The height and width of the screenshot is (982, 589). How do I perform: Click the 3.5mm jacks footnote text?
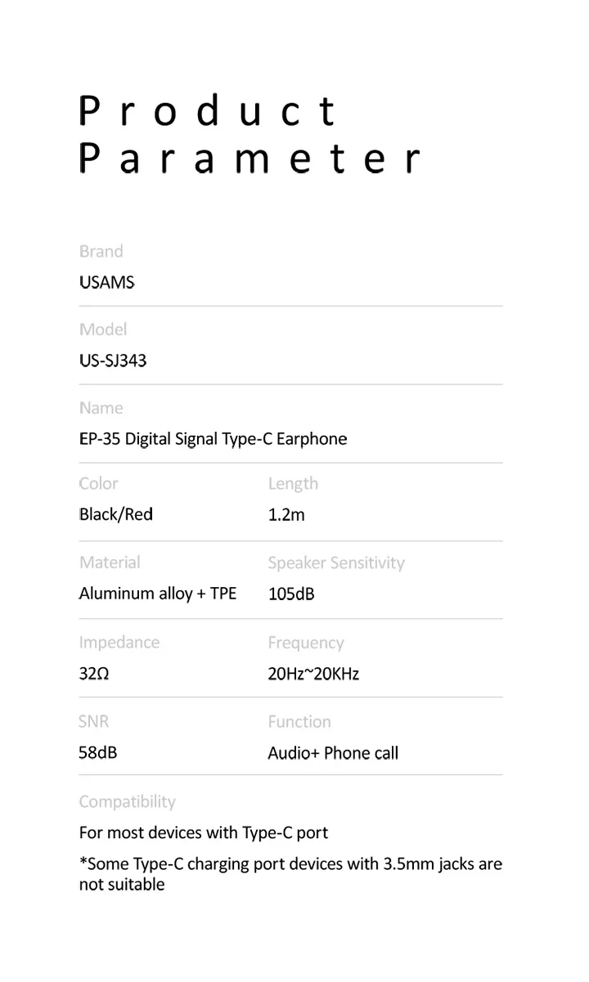[290, 873]
